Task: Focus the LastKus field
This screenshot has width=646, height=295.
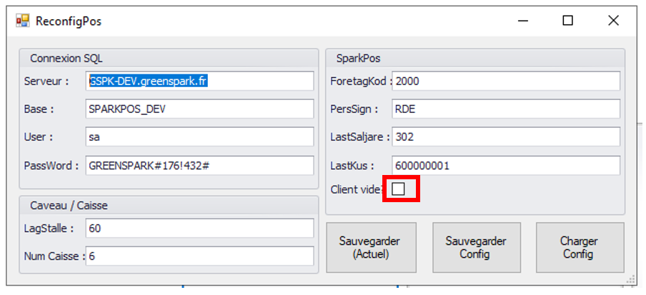Action: pos(506,166)
